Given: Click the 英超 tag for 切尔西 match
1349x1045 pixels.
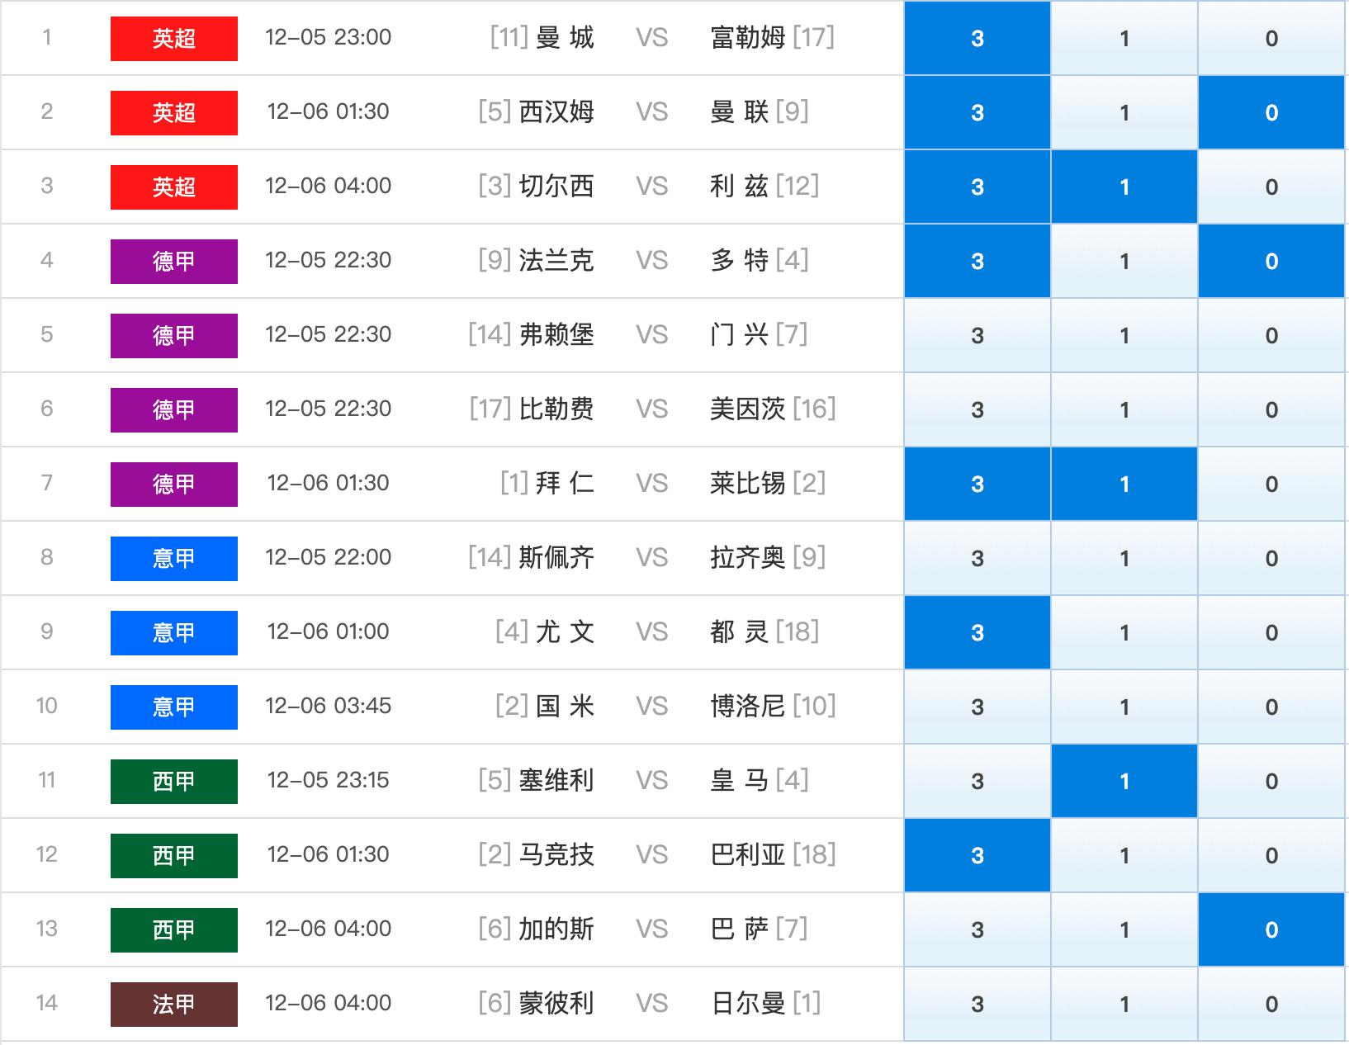Looking at the screenshot, I should coord(174,187).
